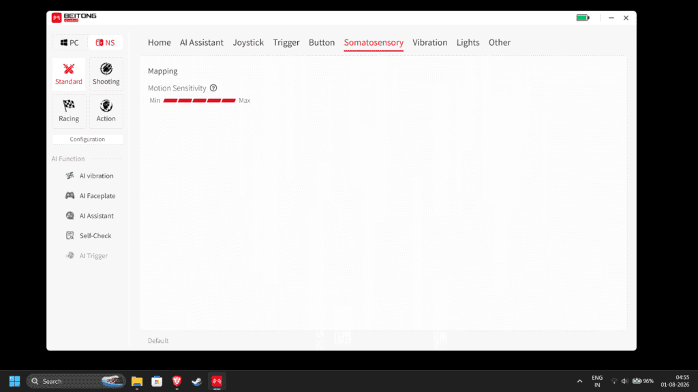Open the Joystick tab

248,43
